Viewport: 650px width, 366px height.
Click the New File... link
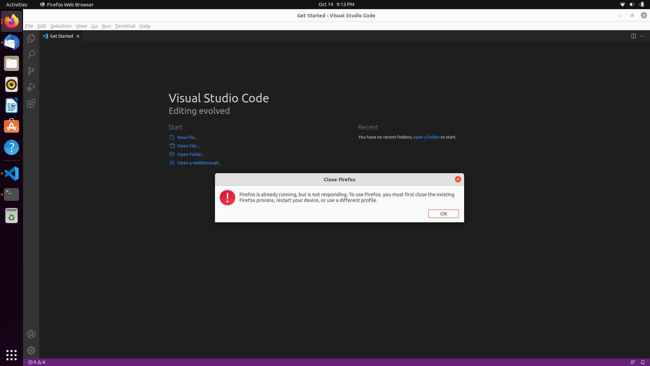pyautogui.click(x=187, y=137)
